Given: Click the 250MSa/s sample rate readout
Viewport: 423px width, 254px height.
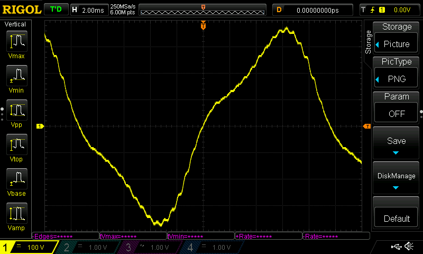Looking at the screenshot, I should [123, 6].
